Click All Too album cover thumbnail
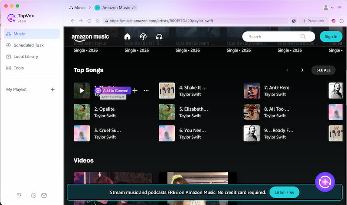This screenshot has width=347, height=205. click(252, 112)
